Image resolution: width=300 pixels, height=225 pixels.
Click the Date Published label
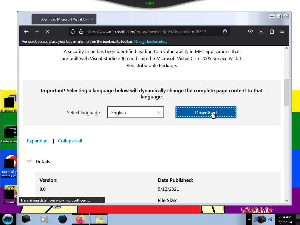(175, 180)
